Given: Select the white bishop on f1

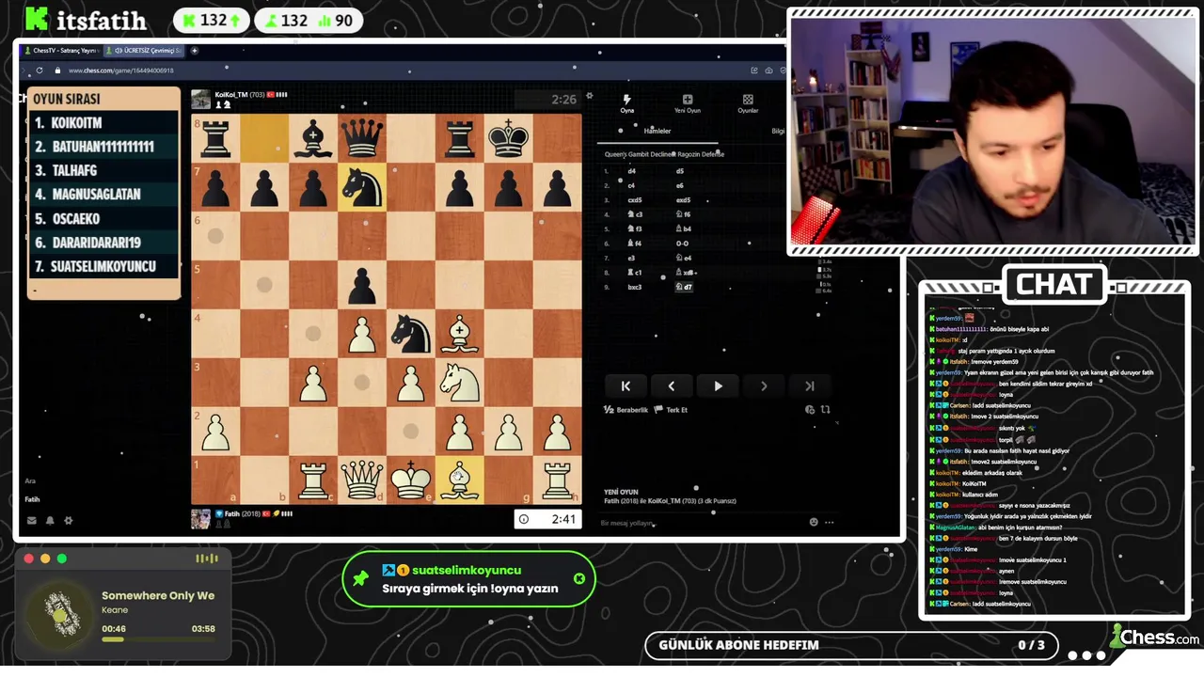Looking at the screenshot, I should tap(459, 480).
